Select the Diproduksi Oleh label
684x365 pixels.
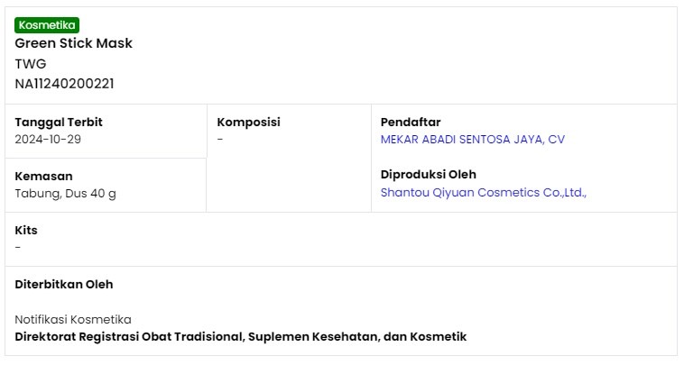tap(429, 174)
